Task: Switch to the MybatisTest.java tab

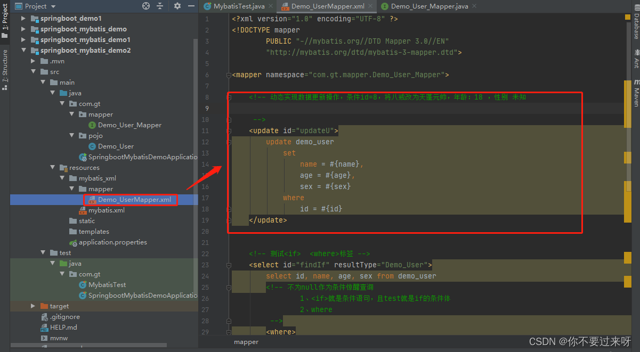Action: (x=238, y=6)
